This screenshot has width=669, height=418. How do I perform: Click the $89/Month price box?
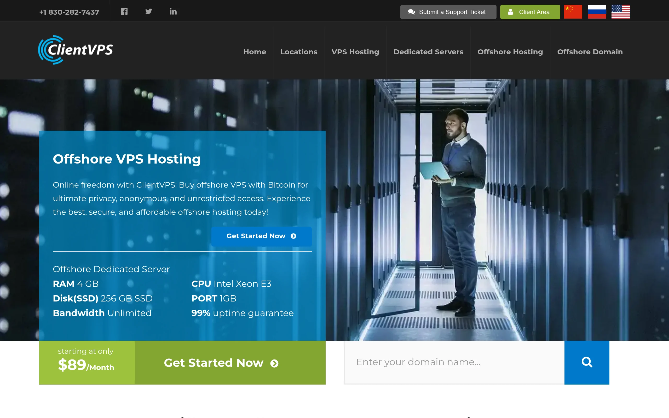click(x=87, y=362)
